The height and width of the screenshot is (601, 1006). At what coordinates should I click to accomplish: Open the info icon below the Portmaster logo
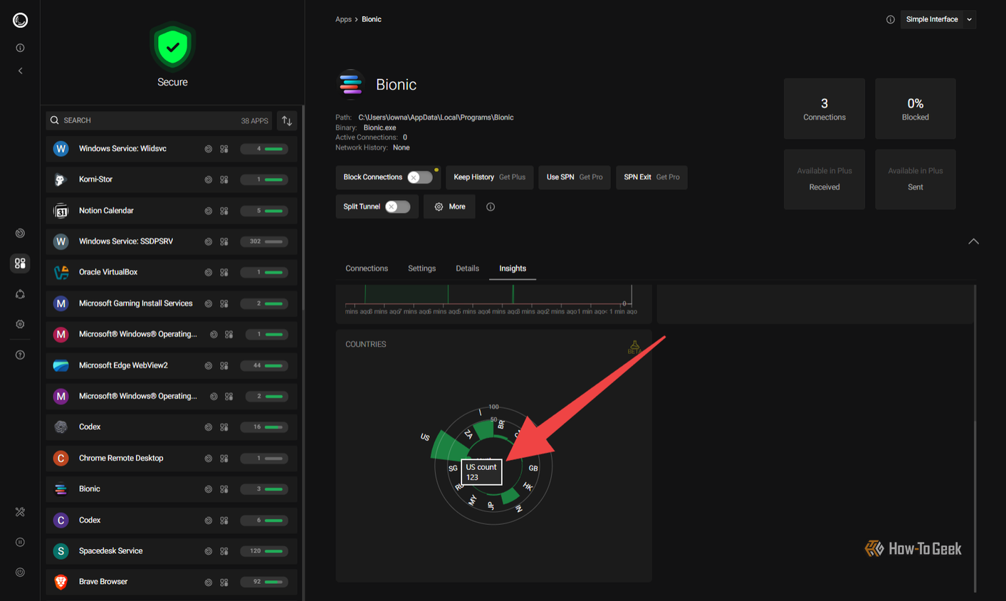(x=20, y=48)
